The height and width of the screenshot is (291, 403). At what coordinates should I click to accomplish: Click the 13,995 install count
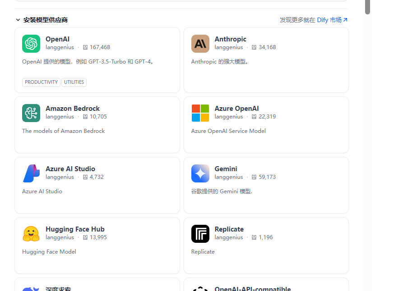[x=98, y=237]
